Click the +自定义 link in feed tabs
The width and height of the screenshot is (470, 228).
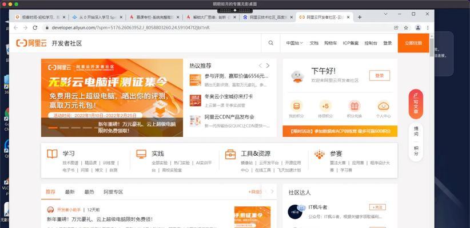[255, 192]
